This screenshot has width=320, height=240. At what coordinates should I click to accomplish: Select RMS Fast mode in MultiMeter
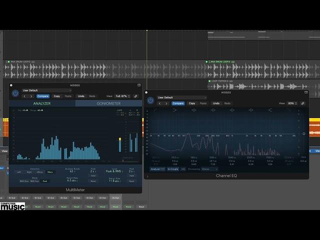coord(34,181)
